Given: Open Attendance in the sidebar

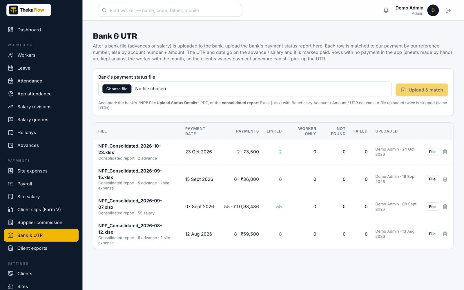Looking at the screenshot, I should [41, 81].
